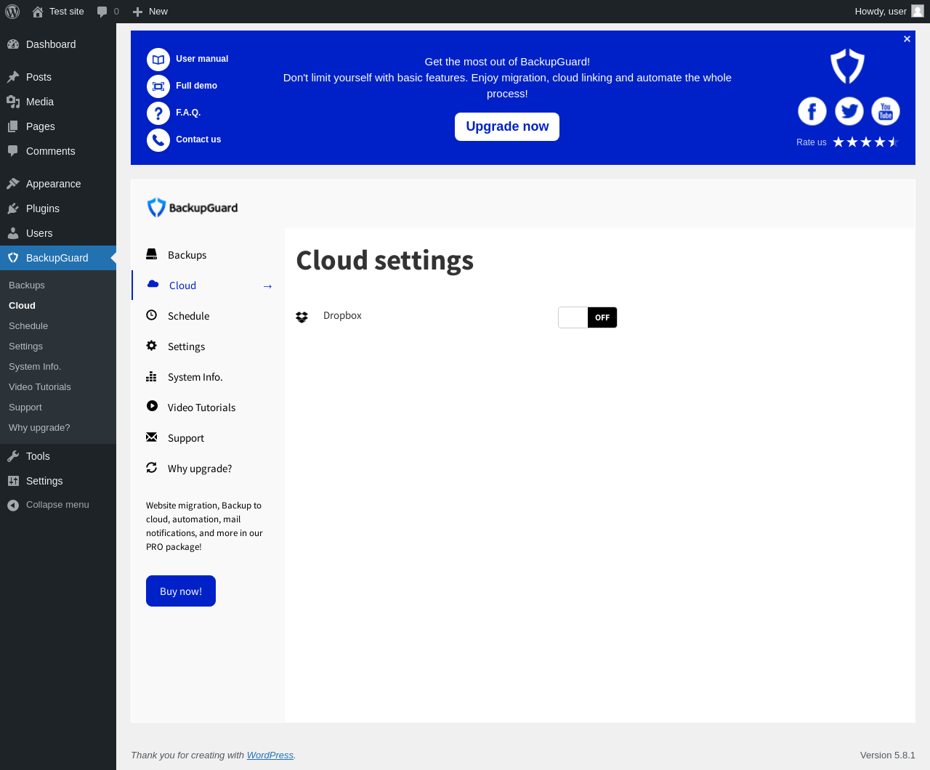Switch to the Settings tab in BackupGuard panel
Screen dimensions: 930x770
(208, 346)
